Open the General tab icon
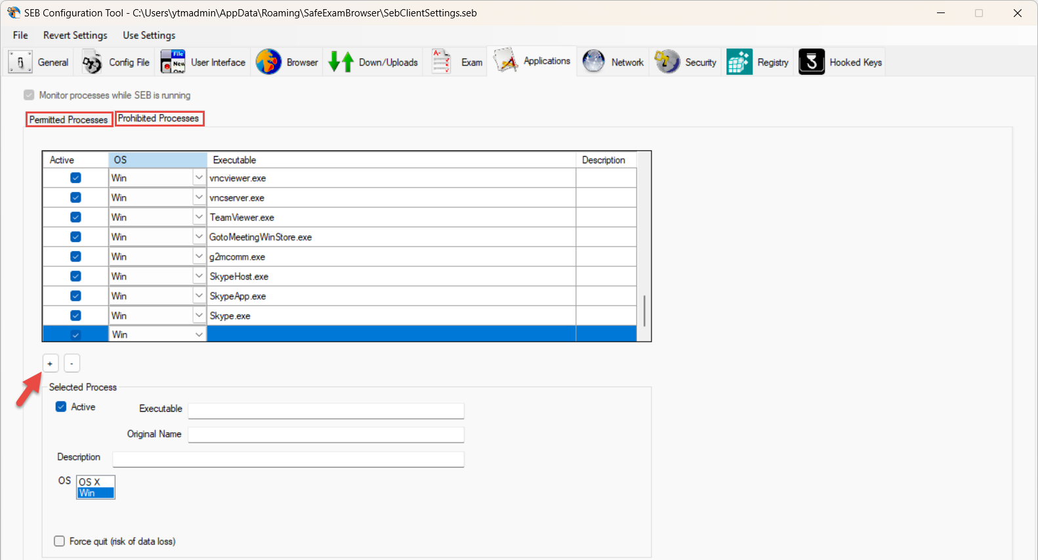1038x560 pixels. 20,62
